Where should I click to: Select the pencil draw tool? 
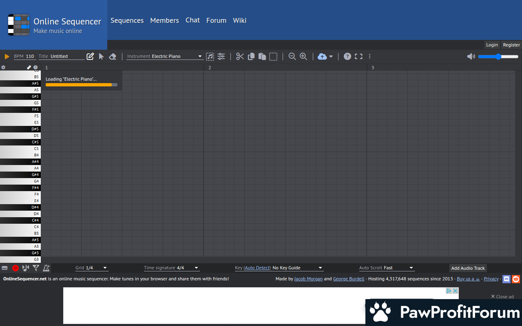90,57
